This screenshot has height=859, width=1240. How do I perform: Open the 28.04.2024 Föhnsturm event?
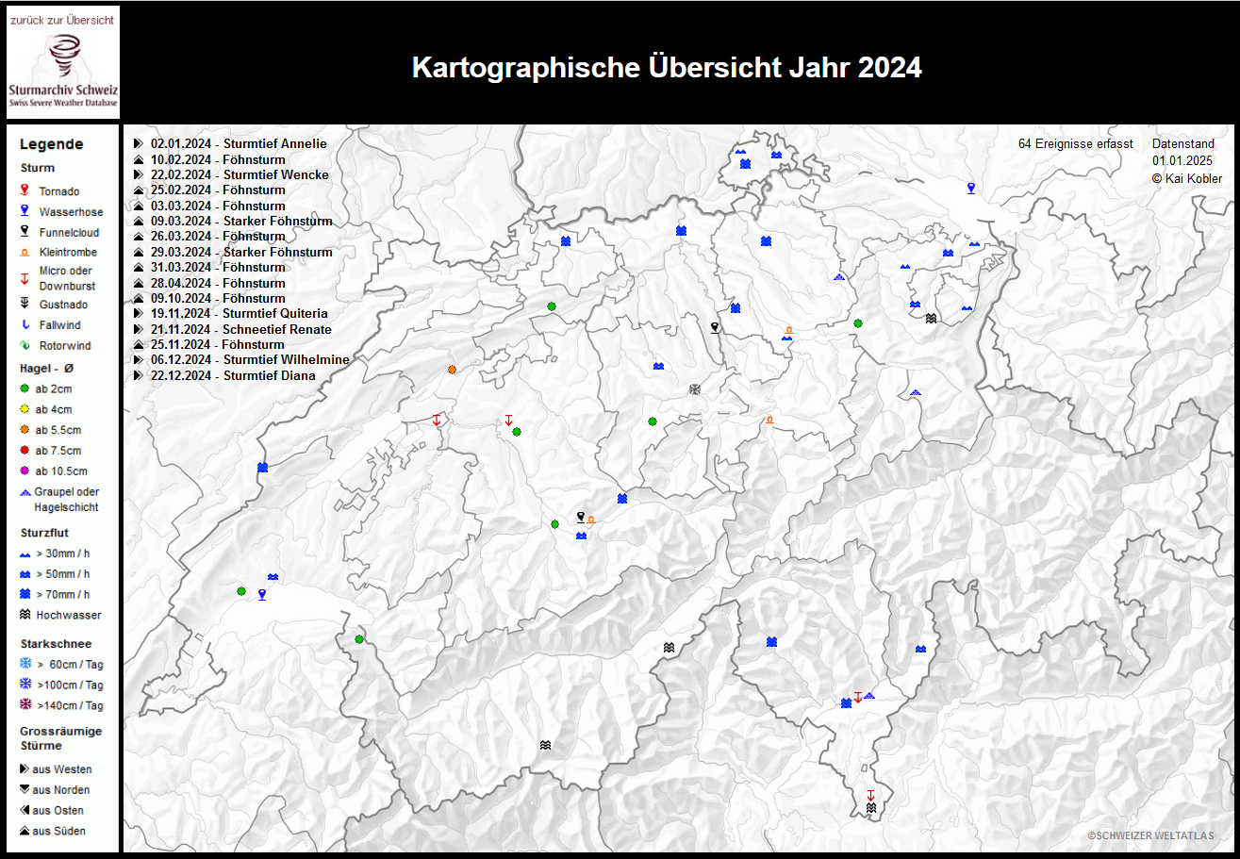point(218,283)
